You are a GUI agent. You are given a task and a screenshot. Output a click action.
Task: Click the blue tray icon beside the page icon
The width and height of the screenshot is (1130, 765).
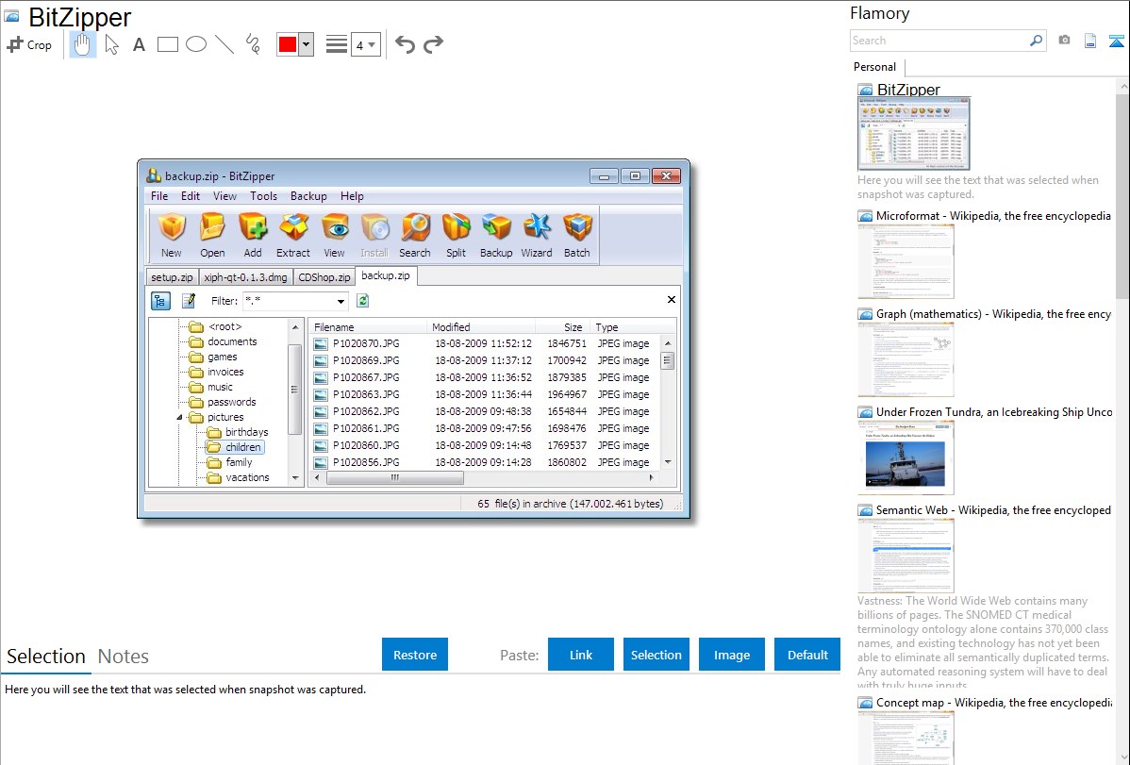pyautogui.click(x=1116, y=41)
